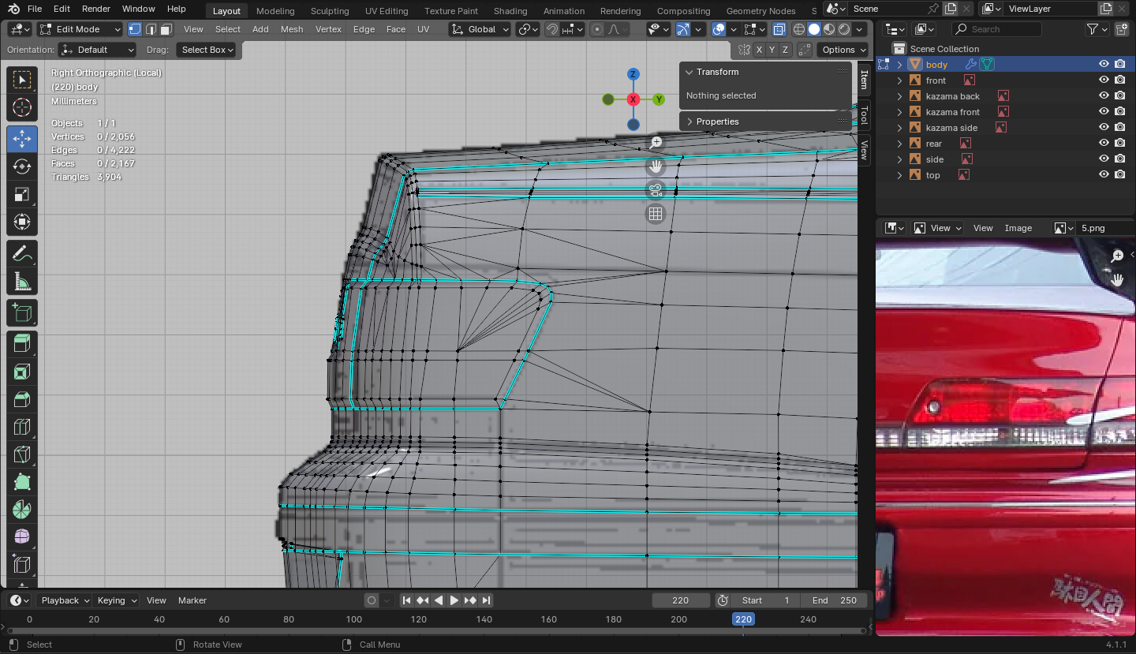Viewport: 1136px width, 654px height.
Task: Expand the Properties panel section
Action: pyautogui.click(x=716, y=121)
